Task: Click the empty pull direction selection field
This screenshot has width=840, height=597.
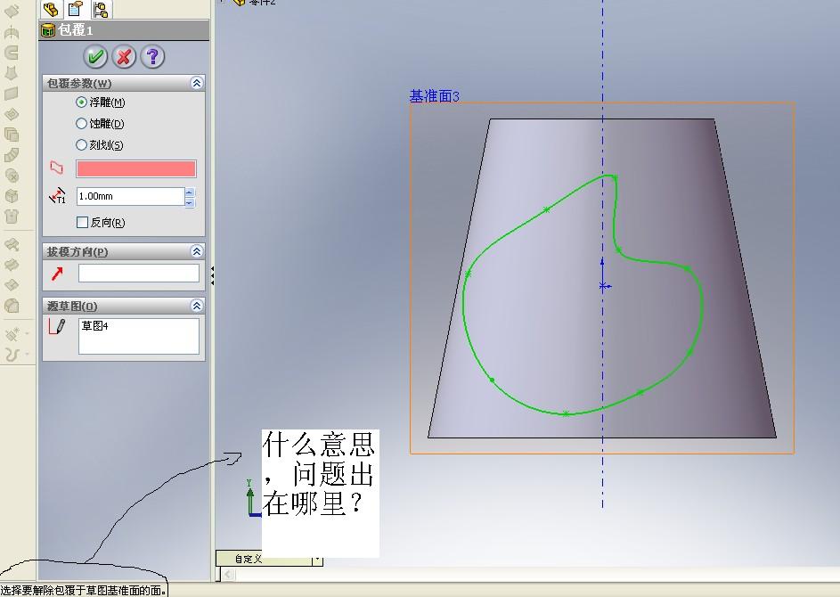Action: 139,274
